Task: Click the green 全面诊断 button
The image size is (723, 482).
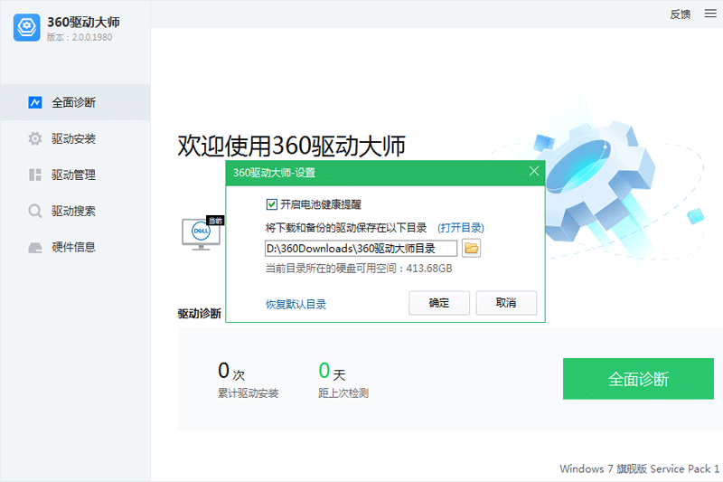Action: (x=638, y=379)
